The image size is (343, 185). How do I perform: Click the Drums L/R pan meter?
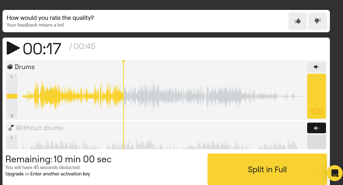pyautogui.click(x=12, y=96)
